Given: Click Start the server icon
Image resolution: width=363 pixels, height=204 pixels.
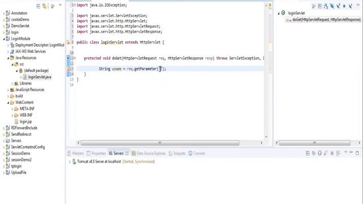Looking at the screenshot, I should tap(320, 153).
